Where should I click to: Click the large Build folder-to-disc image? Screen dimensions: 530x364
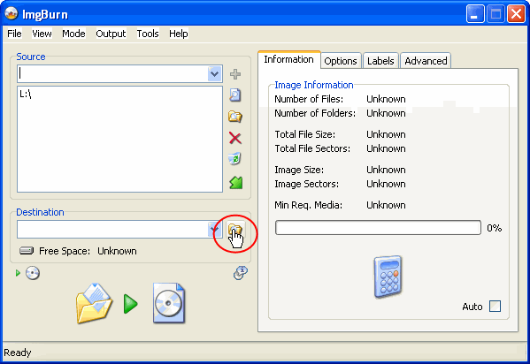[130, 303]
